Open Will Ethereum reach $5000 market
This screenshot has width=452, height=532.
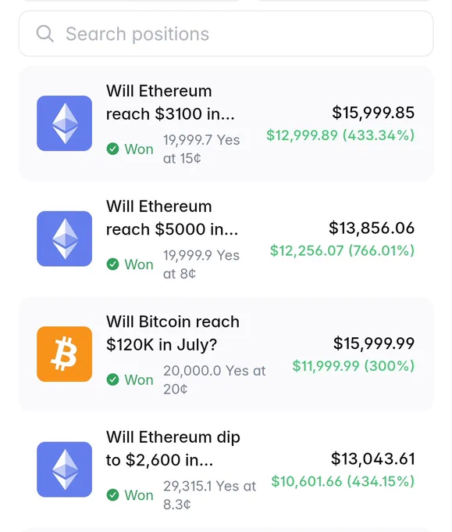click(172, 217)
